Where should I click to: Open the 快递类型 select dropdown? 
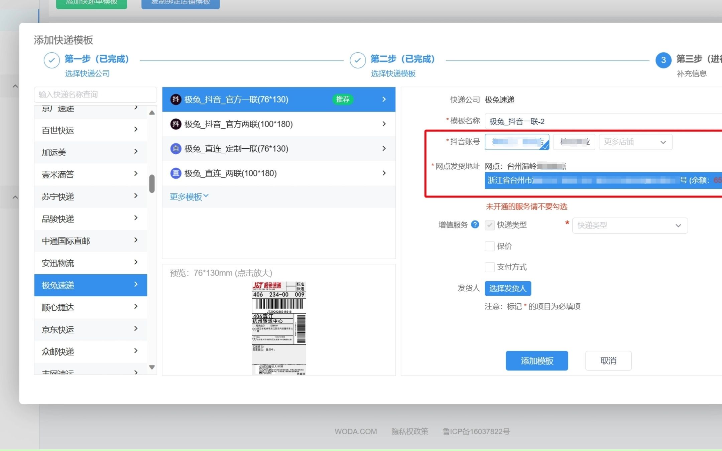(630, 225)
